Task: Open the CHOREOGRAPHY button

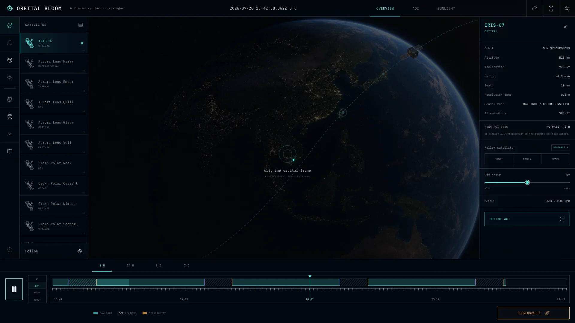Action: pos(533,313)
